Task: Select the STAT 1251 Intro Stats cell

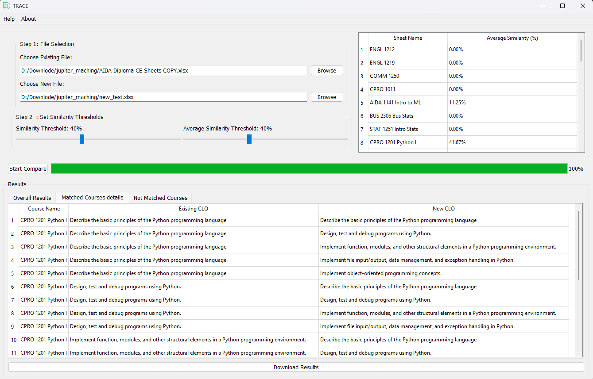Action: tap(408, 129)
